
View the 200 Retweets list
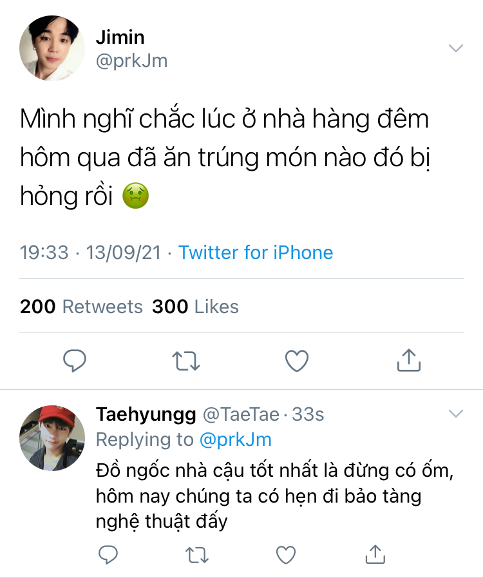[81, 306]
